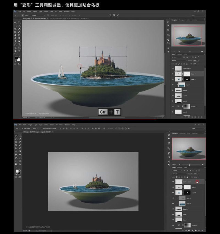Image resolution: width=220 pixels, height=234 pixels.
Task: Cancel the warp transform in options bar
Action: point(114,15)
